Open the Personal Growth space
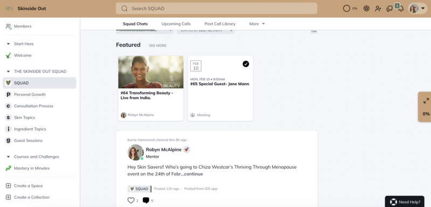 pos(30,94)
